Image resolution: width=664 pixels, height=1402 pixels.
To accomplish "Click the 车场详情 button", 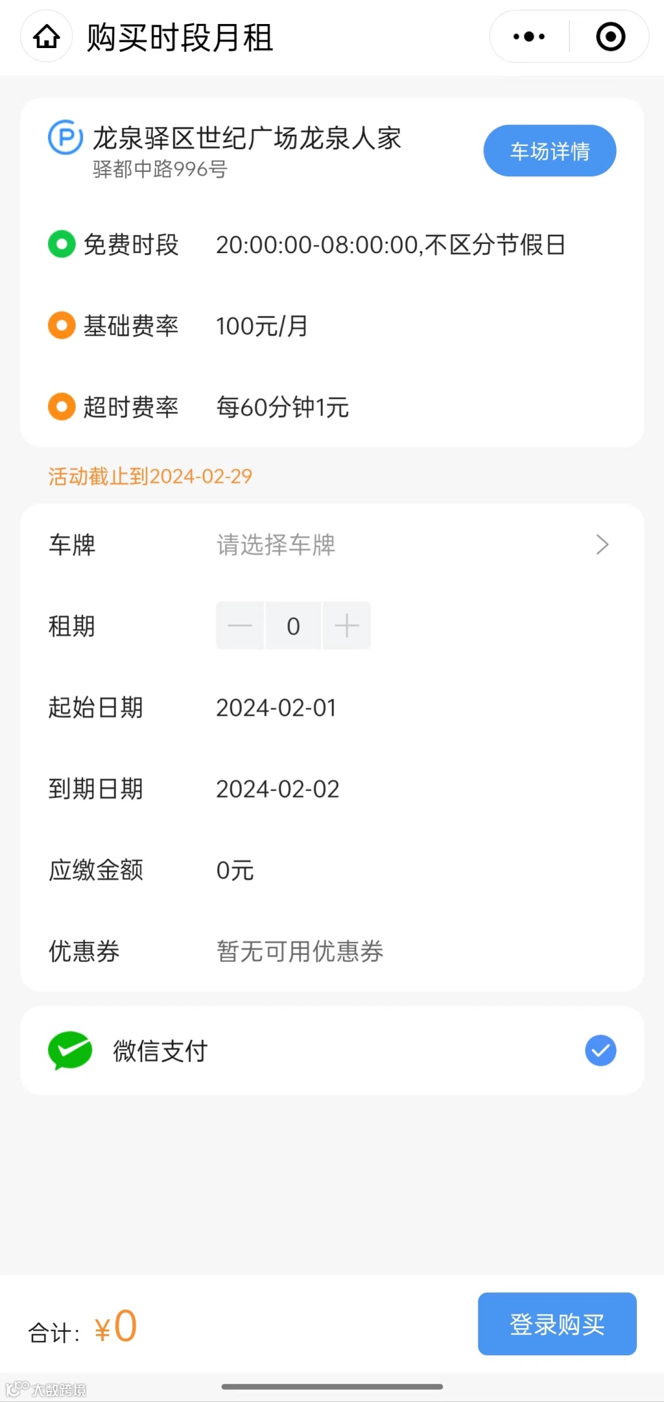I will click(x=550, y=151).
